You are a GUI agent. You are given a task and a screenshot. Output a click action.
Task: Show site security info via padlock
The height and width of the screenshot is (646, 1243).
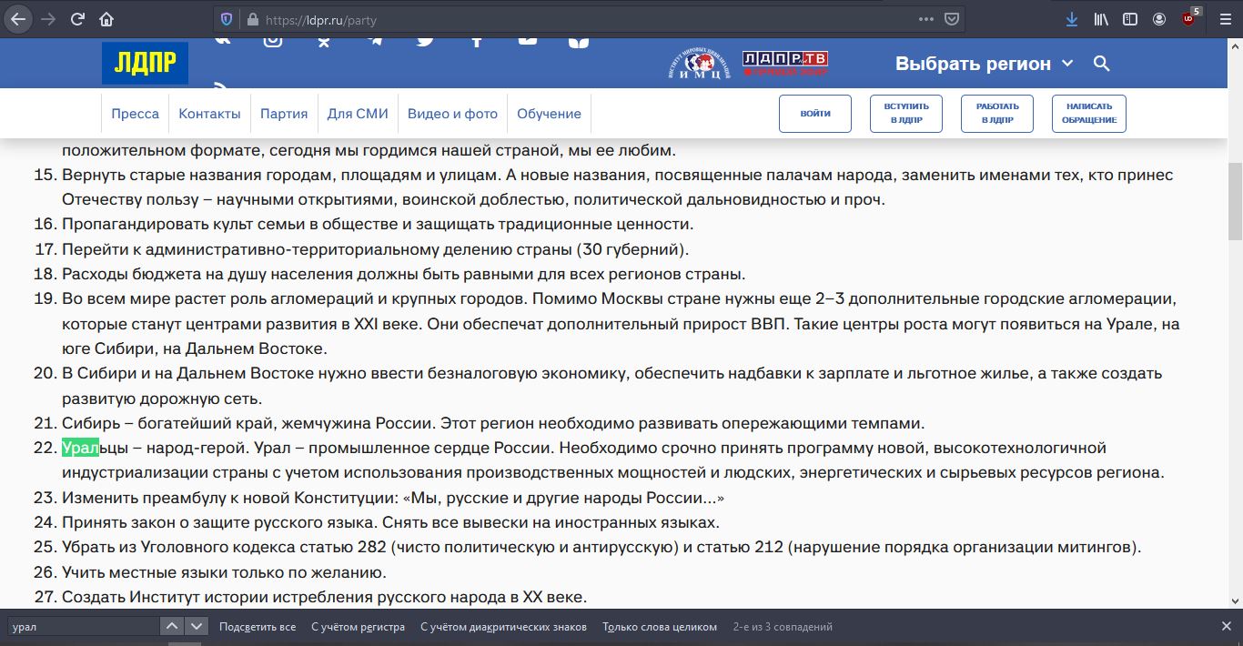click(x=252, y=19)
